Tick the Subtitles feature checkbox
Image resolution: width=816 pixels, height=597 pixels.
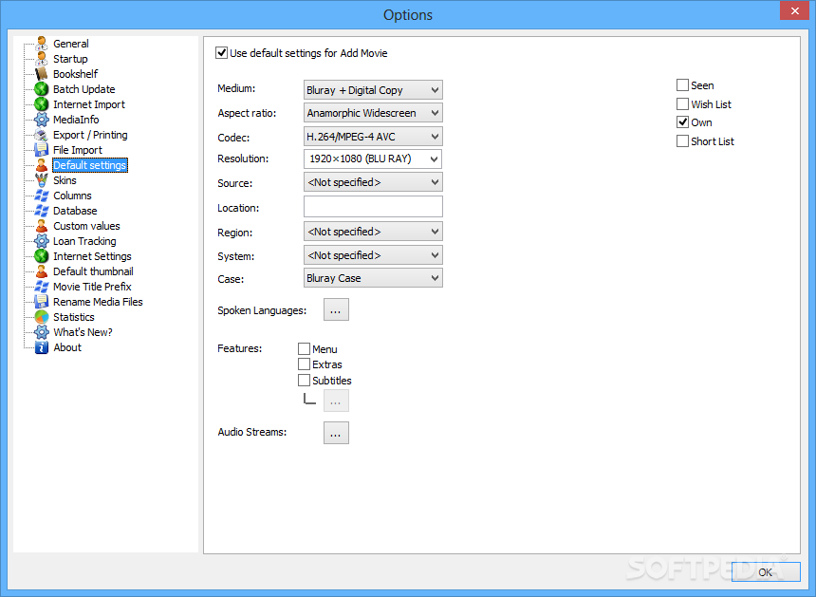(x=304, y=380)
